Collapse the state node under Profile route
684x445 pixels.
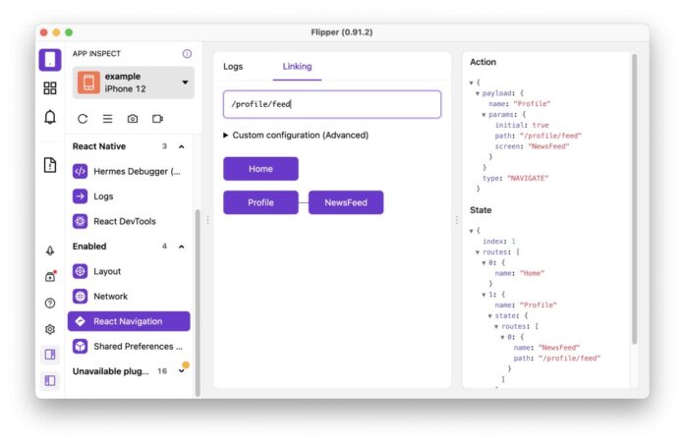489,315
